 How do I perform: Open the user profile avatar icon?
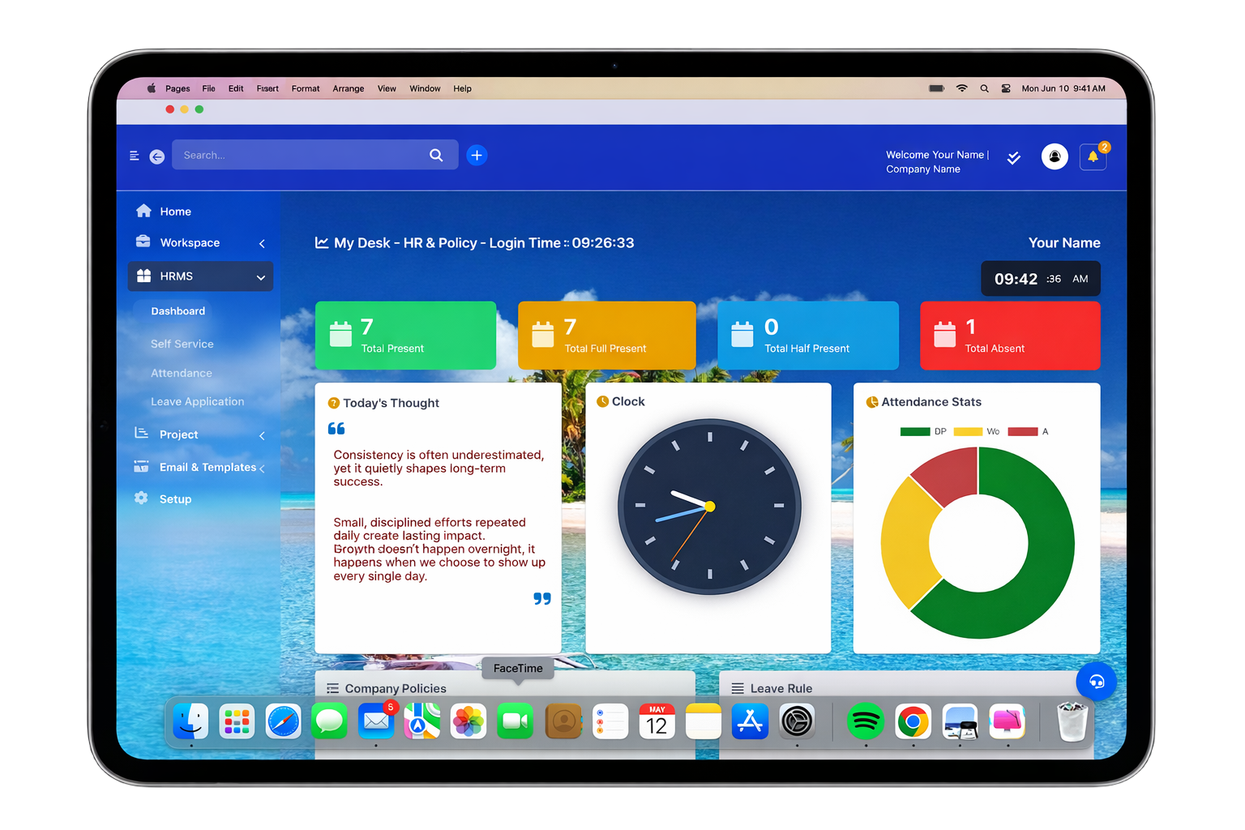point(1055,156)
